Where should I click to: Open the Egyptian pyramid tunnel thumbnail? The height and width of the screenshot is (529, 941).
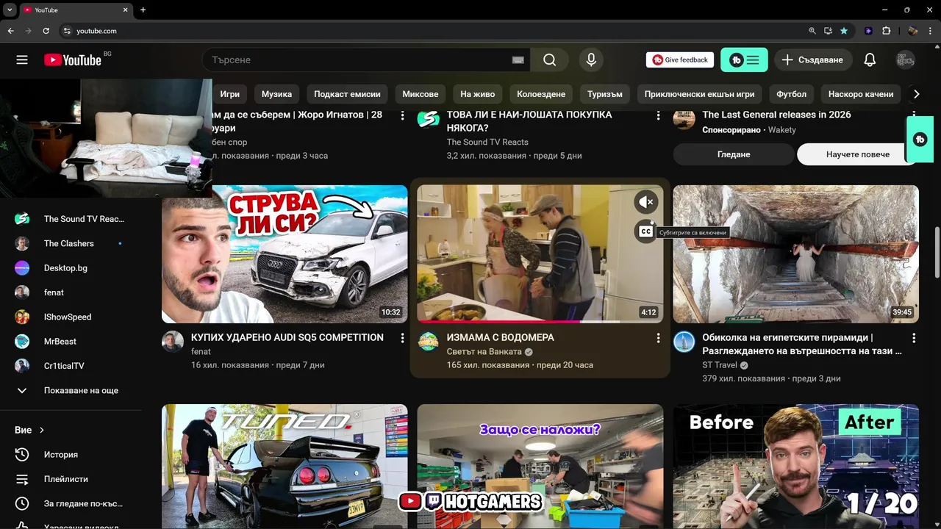795,254
